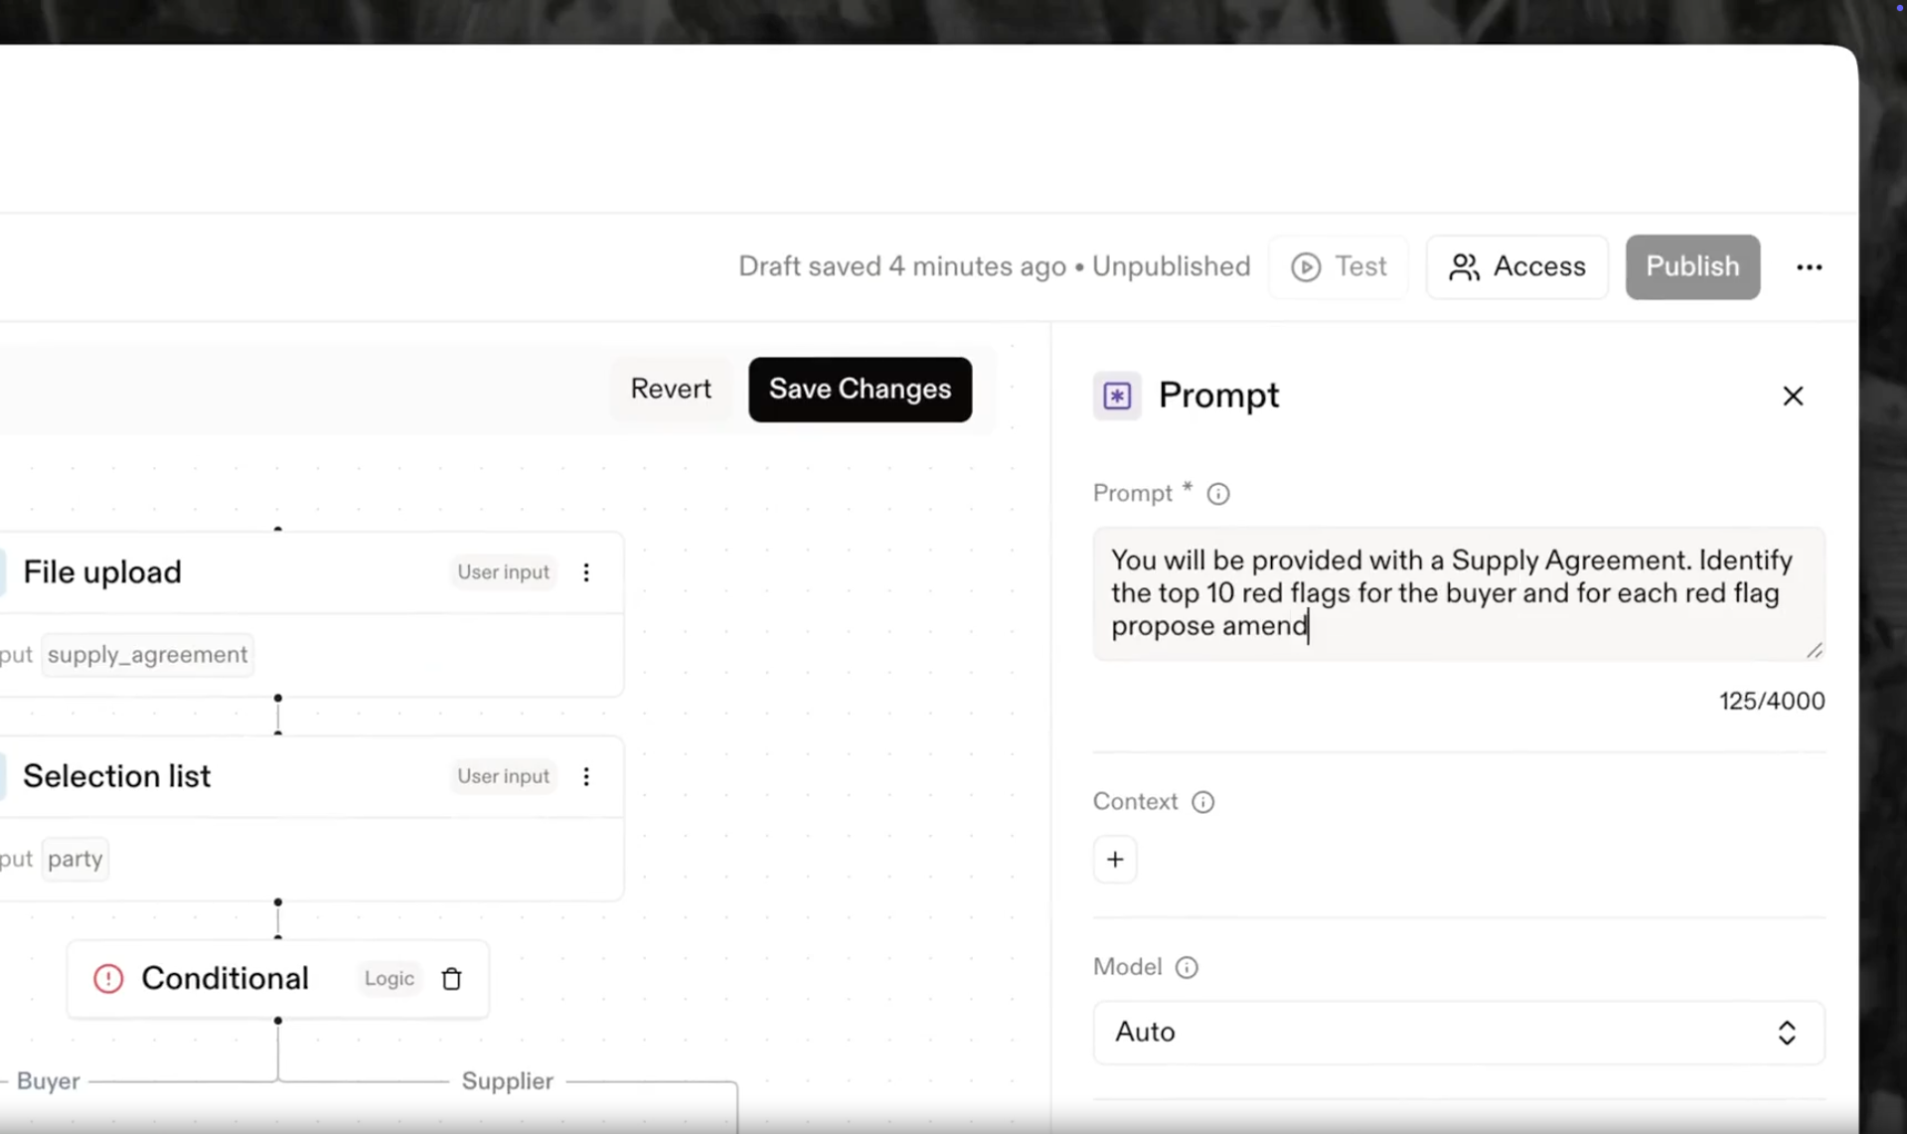1907x1134 pixels.
Task: Open the Selection list block options menu
Action: [586, 776]
